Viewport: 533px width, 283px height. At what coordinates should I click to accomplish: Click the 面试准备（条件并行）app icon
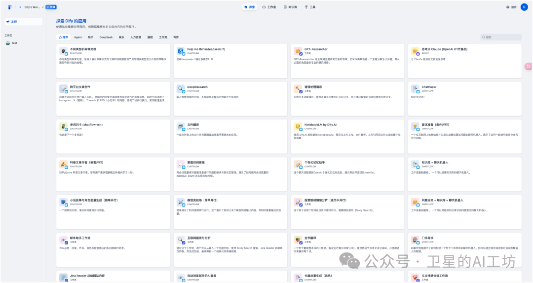point(416,127)
